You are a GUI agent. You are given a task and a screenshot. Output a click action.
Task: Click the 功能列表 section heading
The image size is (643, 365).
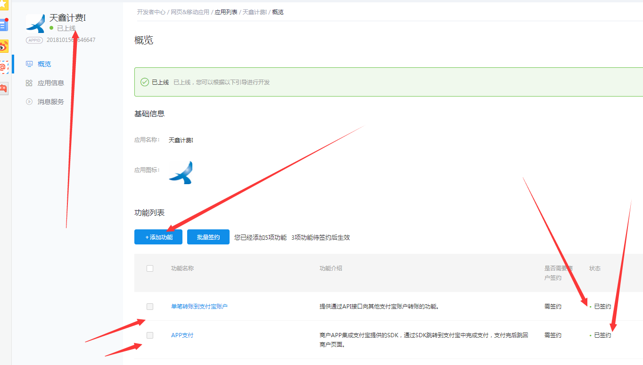coord(149,213)
